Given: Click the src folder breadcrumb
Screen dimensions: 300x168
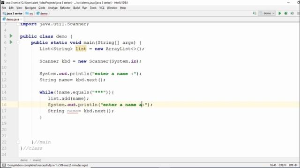Looking at the screenshot, I should coord(29,14).
